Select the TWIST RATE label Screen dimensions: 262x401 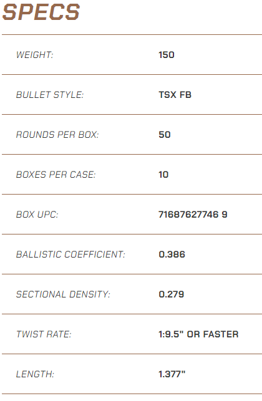click(44, 334)
